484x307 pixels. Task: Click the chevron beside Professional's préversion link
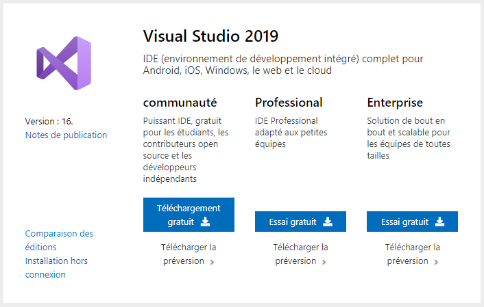[324, 262]
